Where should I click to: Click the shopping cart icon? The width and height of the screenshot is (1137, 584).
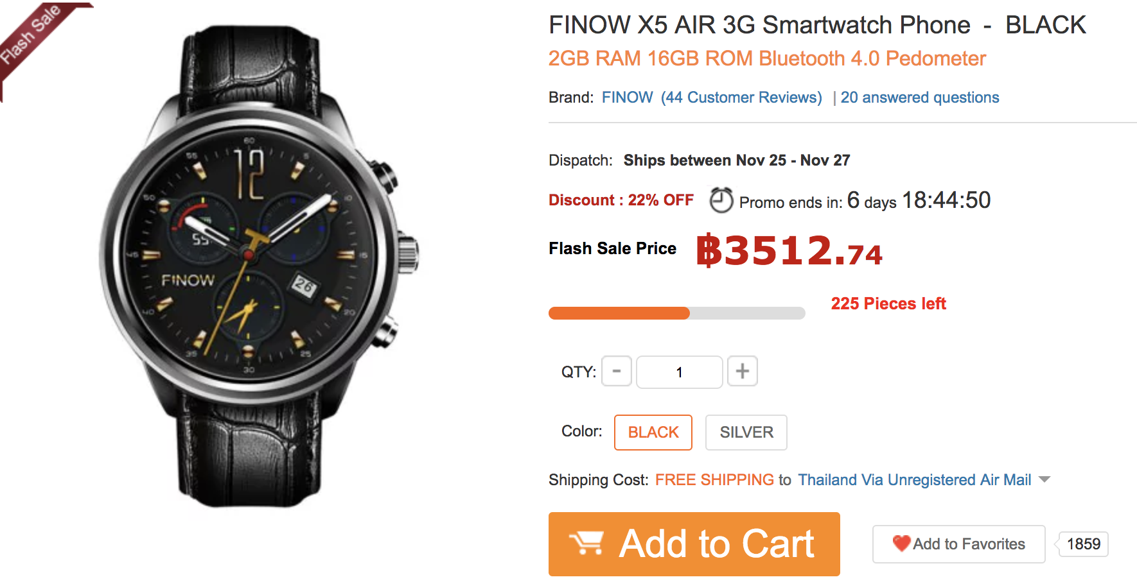tap(586, 544)
